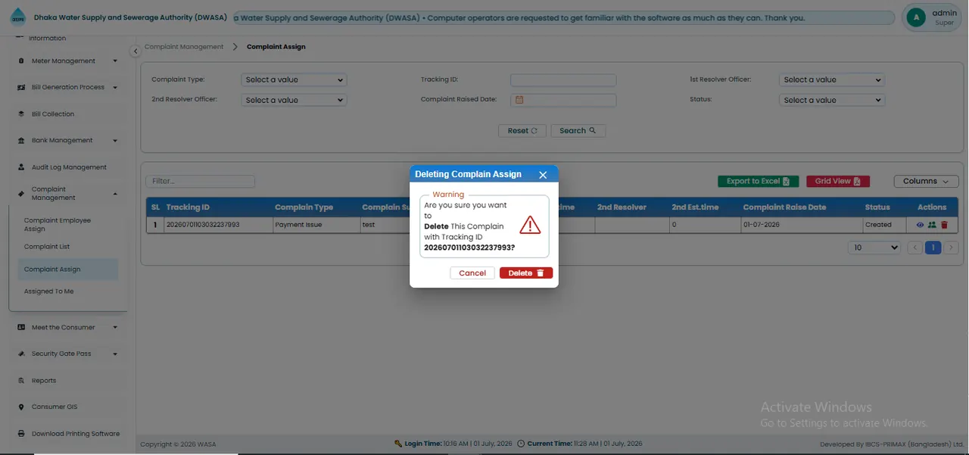Viewport: 969px width, 455px height.
Task: Click the Bill Generation Process icon
Action: pyautogui.click(x=21, y=88)
